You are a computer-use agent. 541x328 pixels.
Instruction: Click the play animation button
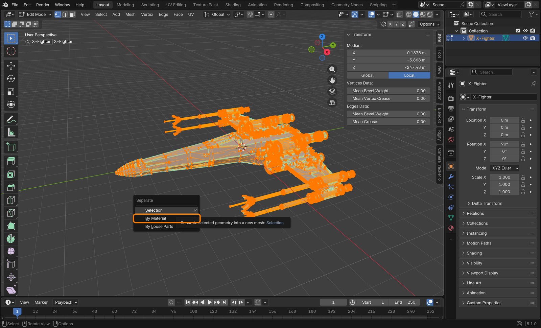pos(210,302)
